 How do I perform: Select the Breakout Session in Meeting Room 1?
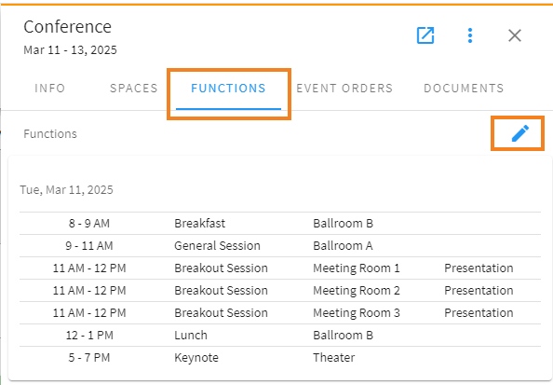(x=280, y=268)
